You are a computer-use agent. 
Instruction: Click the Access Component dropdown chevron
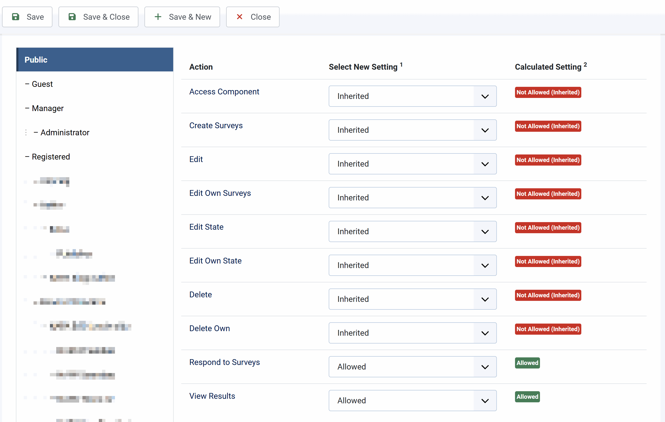pyautogui.click(x=485, y=96)
